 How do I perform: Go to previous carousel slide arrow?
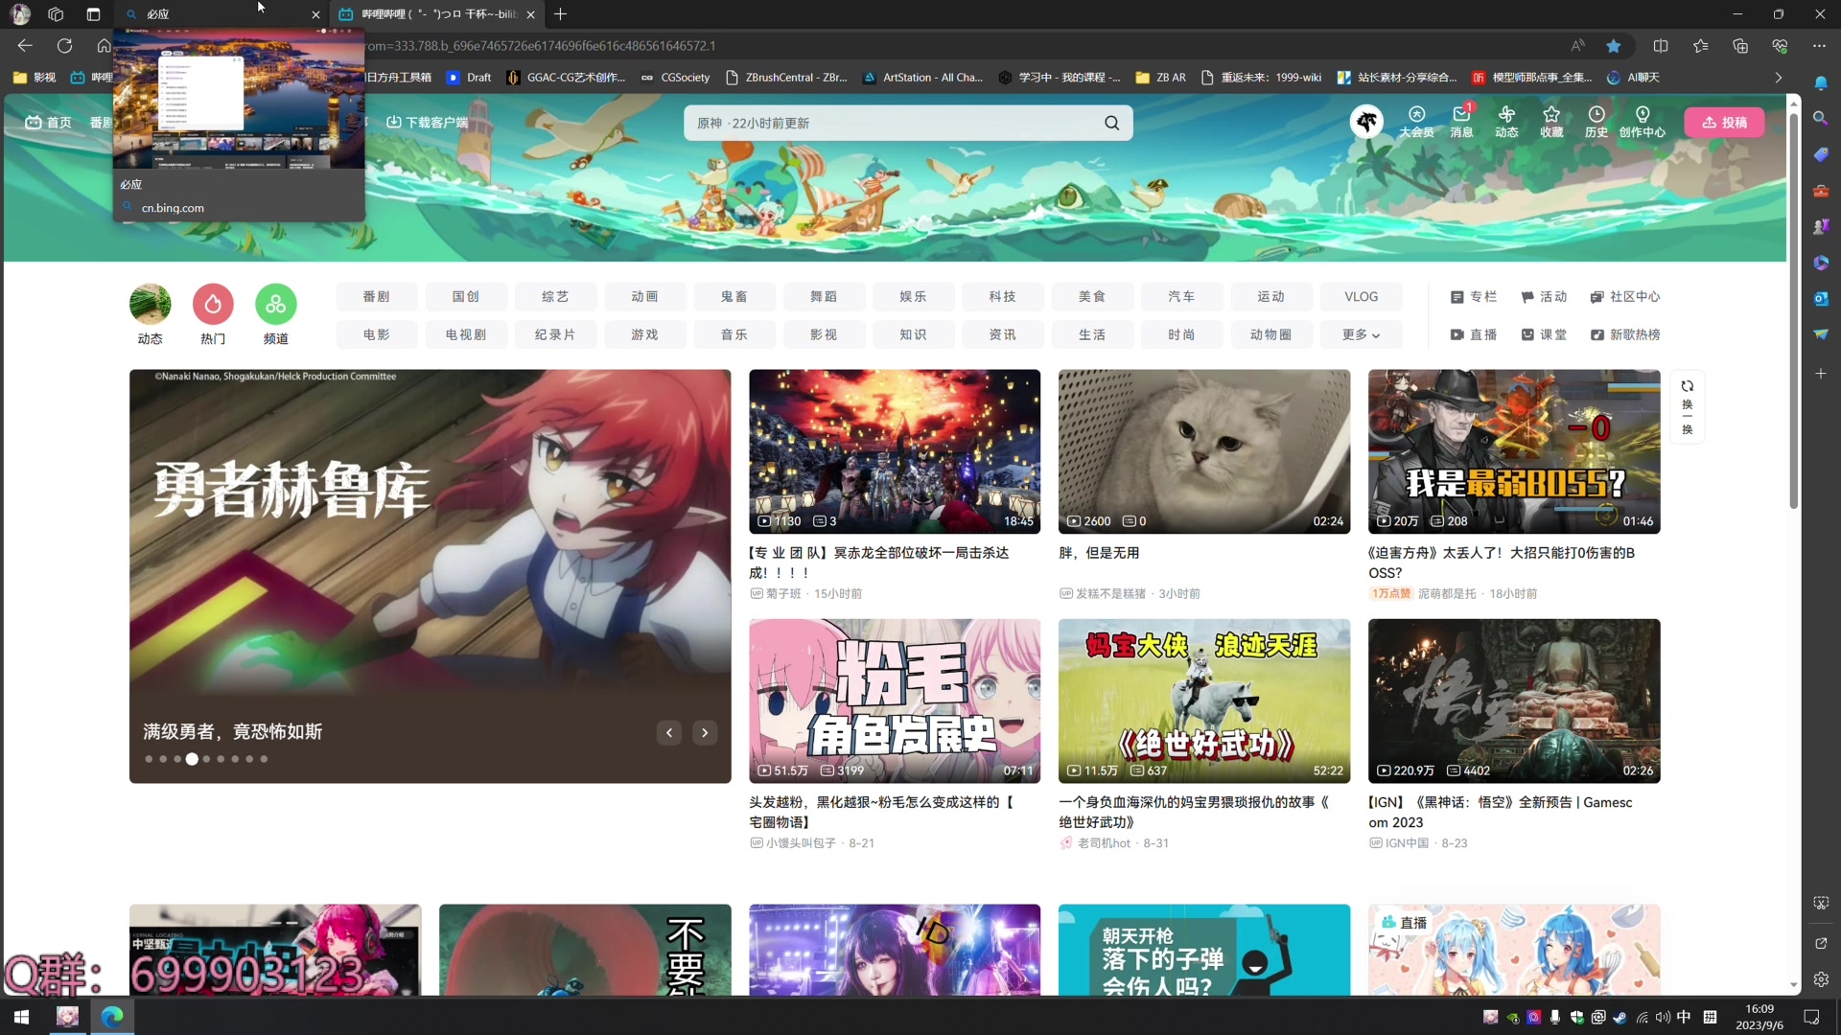click(669, 733)
